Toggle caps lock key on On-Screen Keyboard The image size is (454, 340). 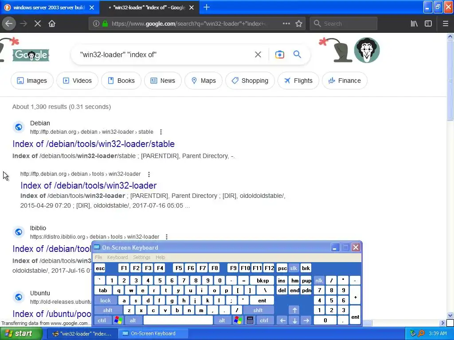pyautogui.click(x=106, y=301)
